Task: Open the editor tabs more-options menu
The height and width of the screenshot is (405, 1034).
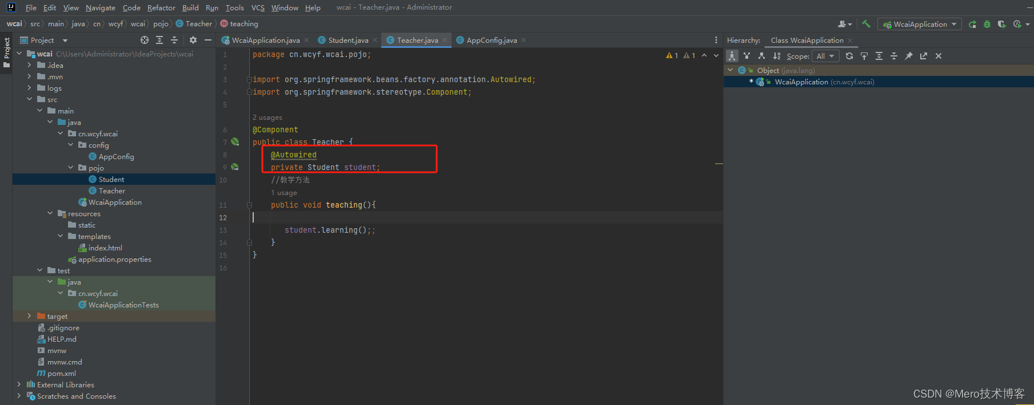Action: (x=716, y=40)
